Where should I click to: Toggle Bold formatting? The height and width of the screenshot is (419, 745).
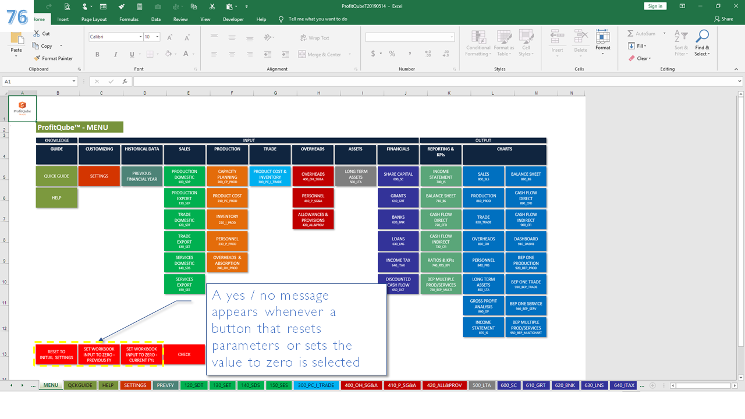(97, 54)
